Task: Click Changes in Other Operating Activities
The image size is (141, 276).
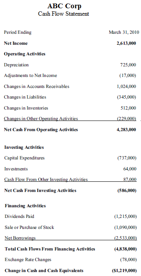Action: point(41,119)
